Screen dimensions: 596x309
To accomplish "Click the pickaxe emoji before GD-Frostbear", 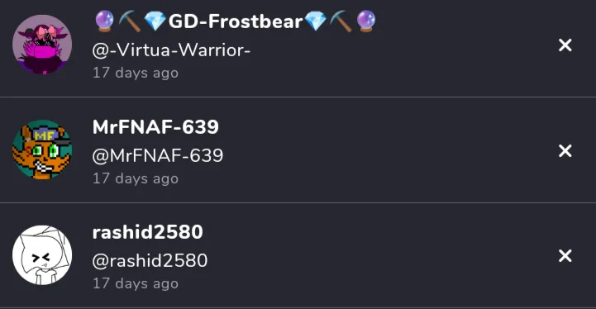I will pos(130,21).
